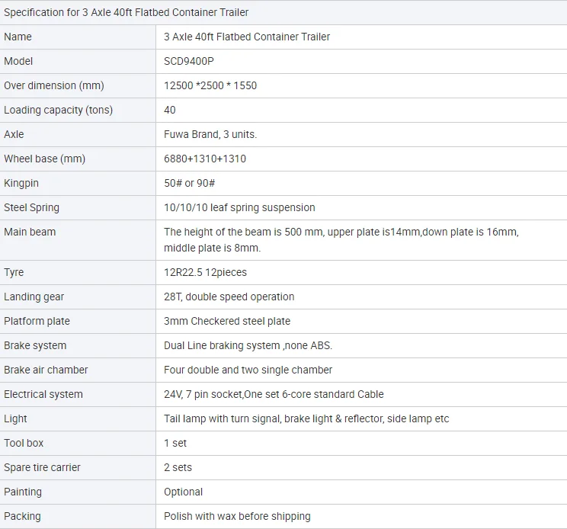Select the Kingpin value '50# or 90#'
The image size is (567, 529).
coord(189,184)
